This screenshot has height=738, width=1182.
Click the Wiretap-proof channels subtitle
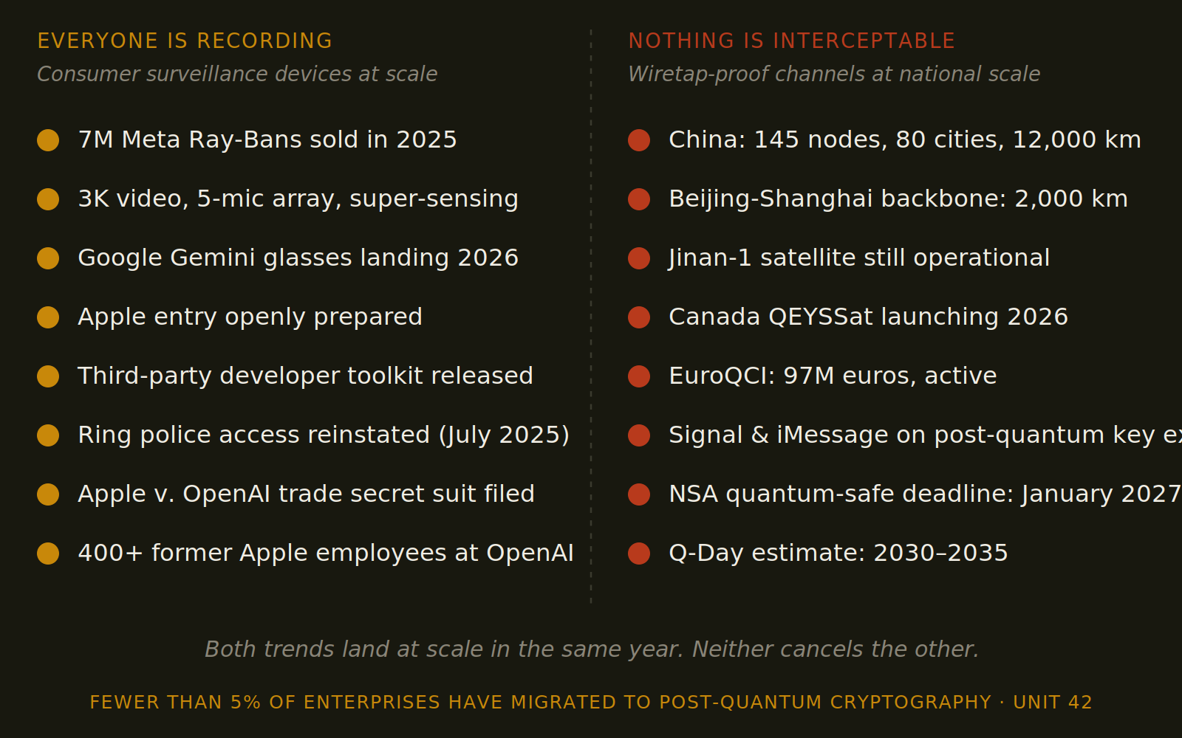pos(834,74)
